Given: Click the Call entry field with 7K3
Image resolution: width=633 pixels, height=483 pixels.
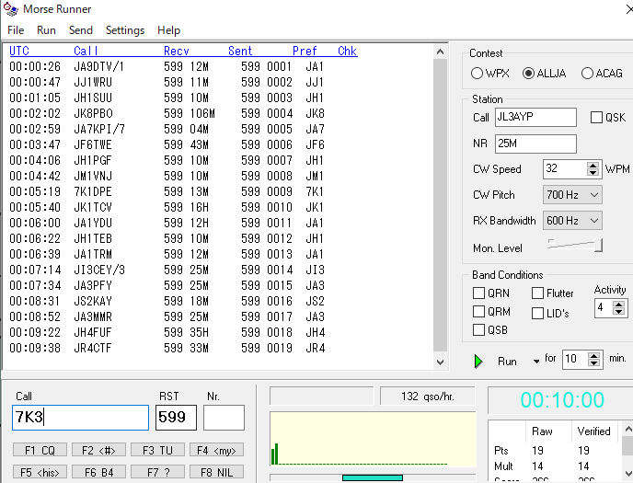Looking at the screenshot, I should pos(80,418).
